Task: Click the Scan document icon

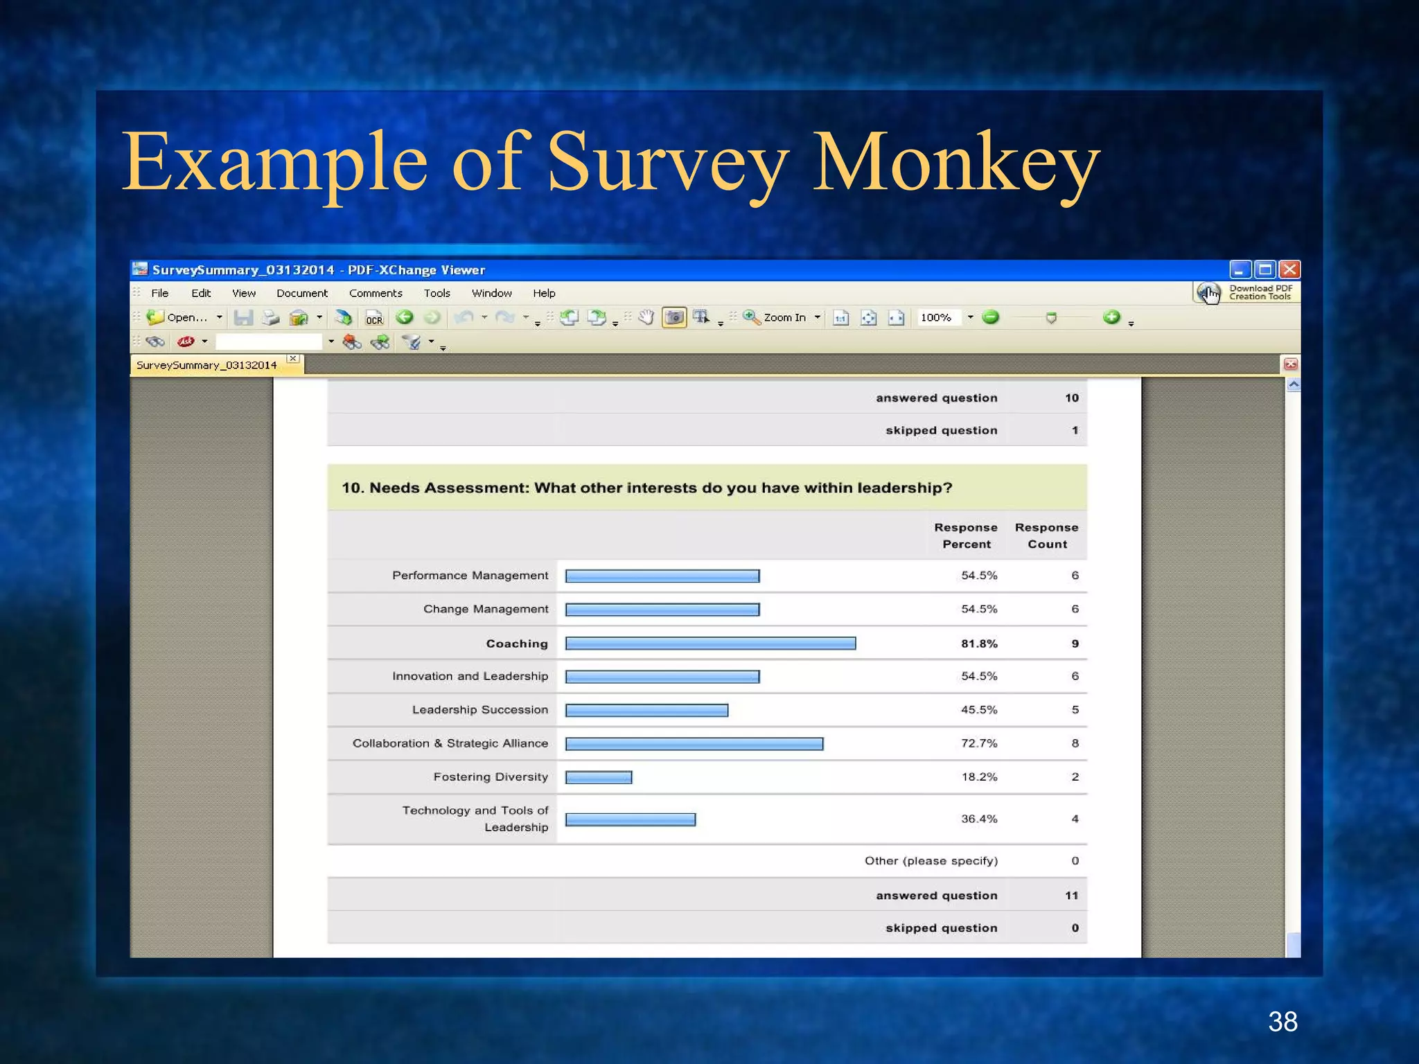Action: click(343, 317)
